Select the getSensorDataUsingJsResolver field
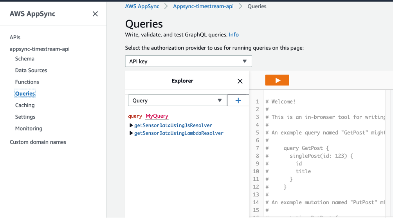Image resolution: width=393 pixels, height=218 pixels. click(x=173, y=125)
